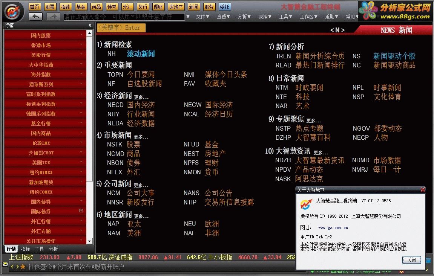
Task: Click the left arrow beside N in header
Action: coord(332,30)
